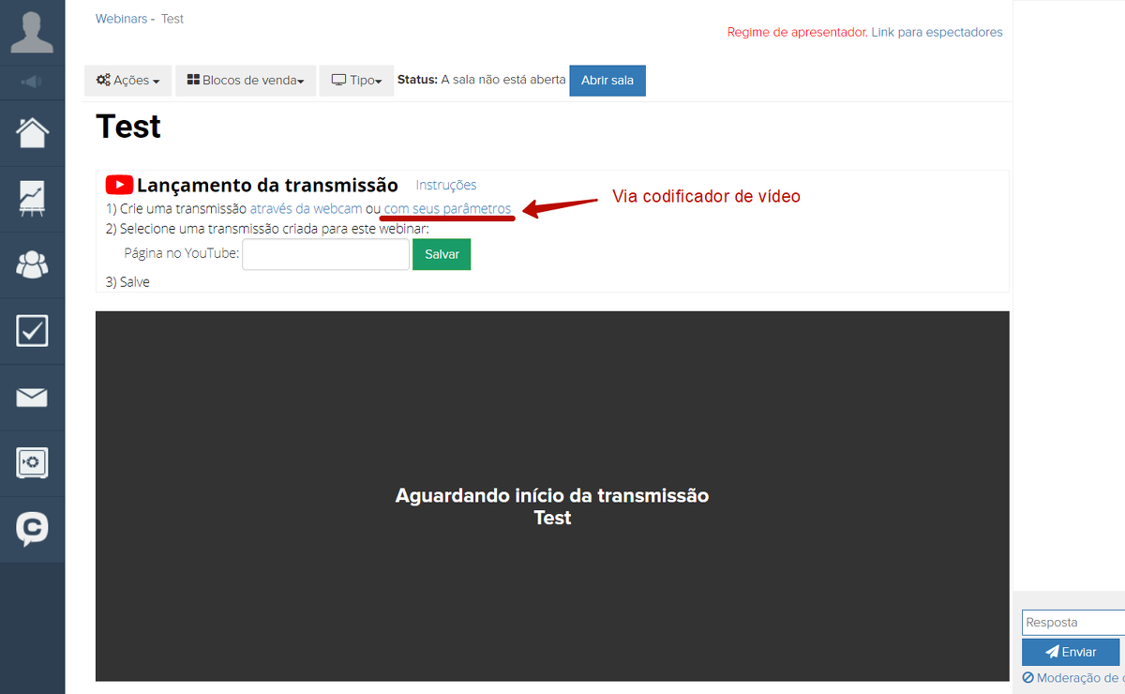The height and width of the screenshot is (694, 1125).
Task: Open the safe vault icon in sidebar
Action: pyautogui.click(x=32, y=463)
